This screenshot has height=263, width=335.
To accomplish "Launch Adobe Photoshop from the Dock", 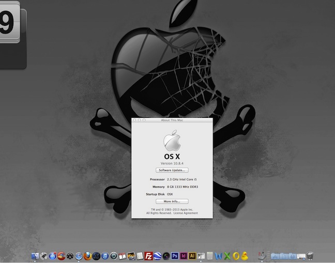I will click(175, 256).
